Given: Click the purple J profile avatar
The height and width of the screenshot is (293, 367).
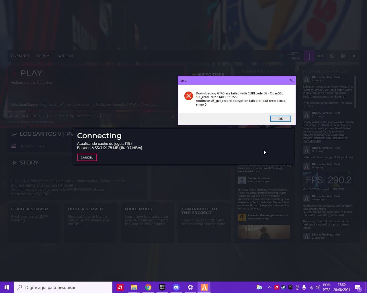Looking at the screenshot, I should [309, 56].
